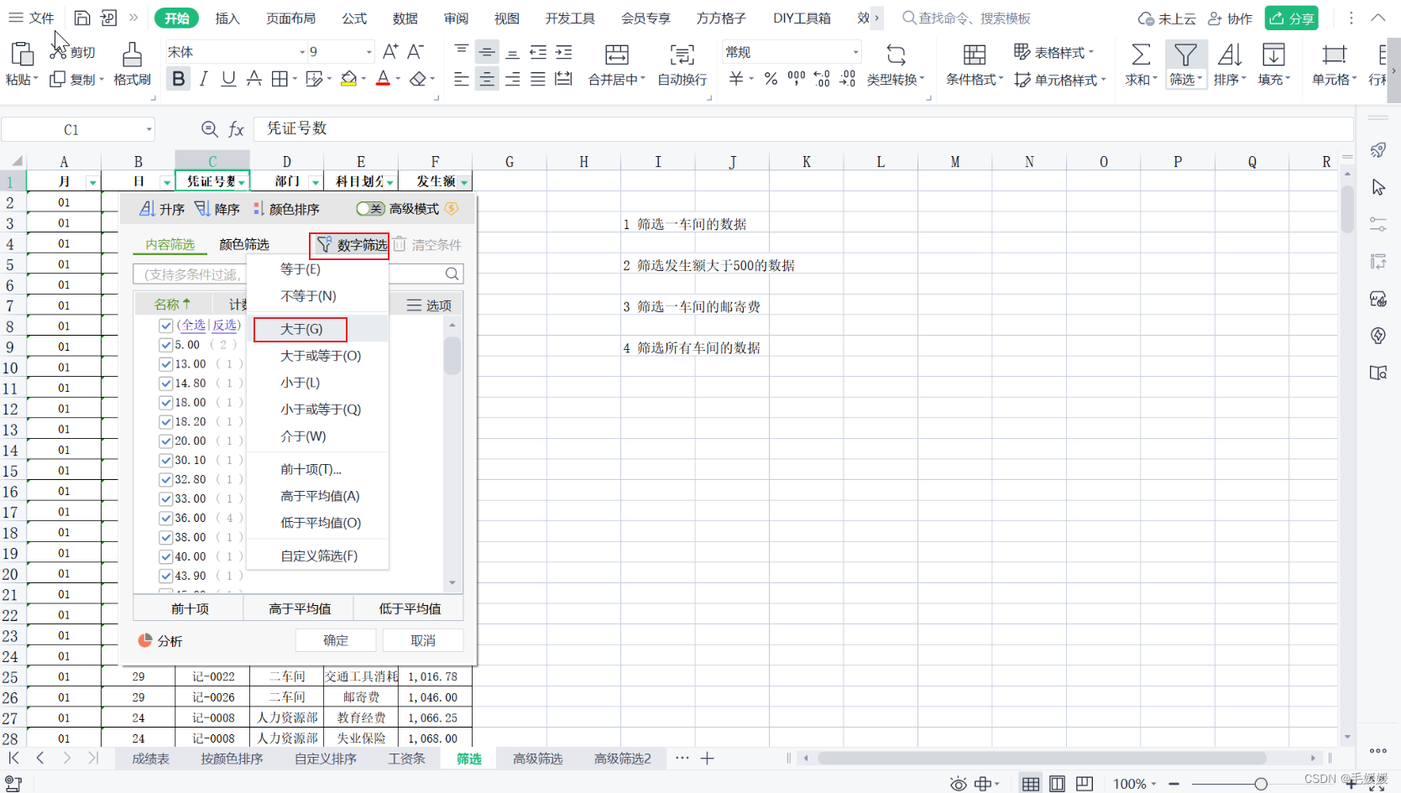Click the Filter (筛选) funnel icon
The image size is (1401, 793).
(1185, 55)
